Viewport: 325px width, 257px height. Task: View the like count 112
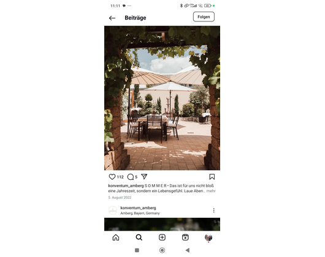[x=120, y=177]
